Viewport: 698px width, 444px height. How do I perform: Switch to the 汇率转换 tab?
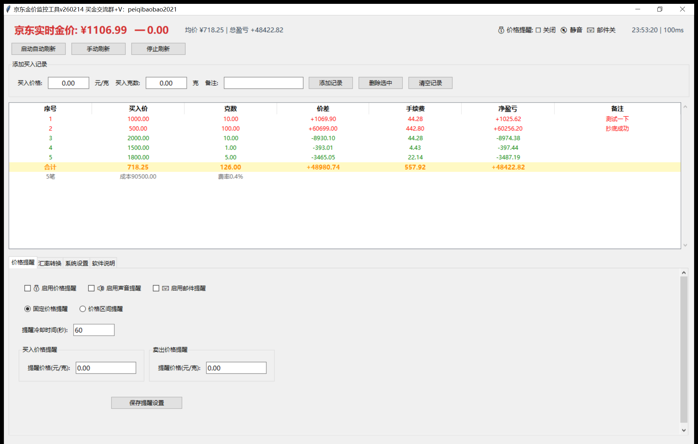[50, 263]
